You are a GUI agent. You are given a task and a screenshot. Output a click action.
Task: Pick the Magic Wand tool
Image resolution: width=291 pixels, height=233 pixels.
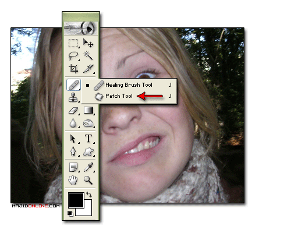coord(88,56)
